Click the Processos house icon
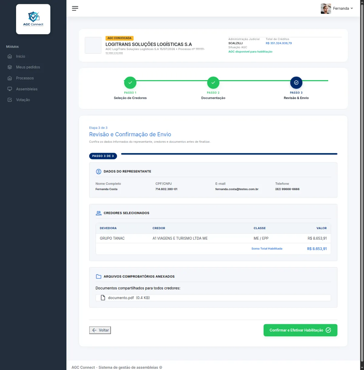 coord(10,78)
